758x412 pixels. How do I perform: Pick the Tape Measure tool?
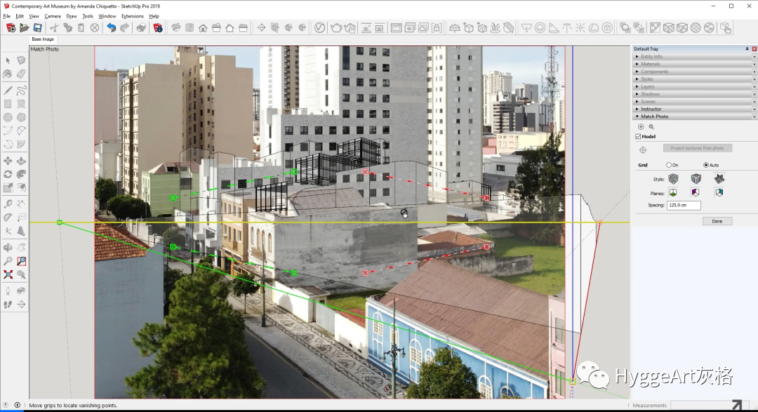[x=8, y=204]
